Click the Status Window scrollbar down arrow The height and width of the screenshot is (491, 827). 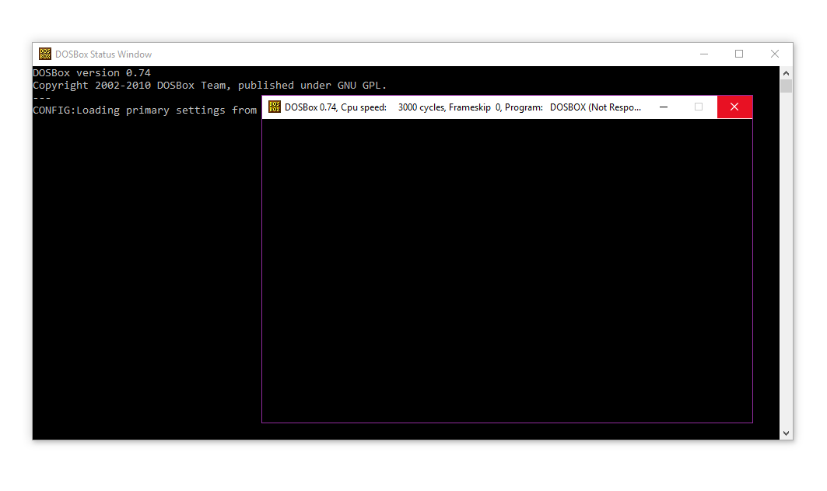coord(786,433)
